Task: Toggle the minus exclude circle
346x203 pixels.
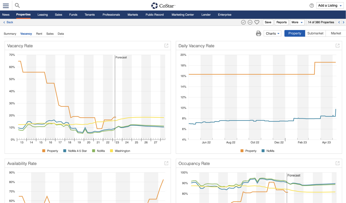Action: click(250, 22)
